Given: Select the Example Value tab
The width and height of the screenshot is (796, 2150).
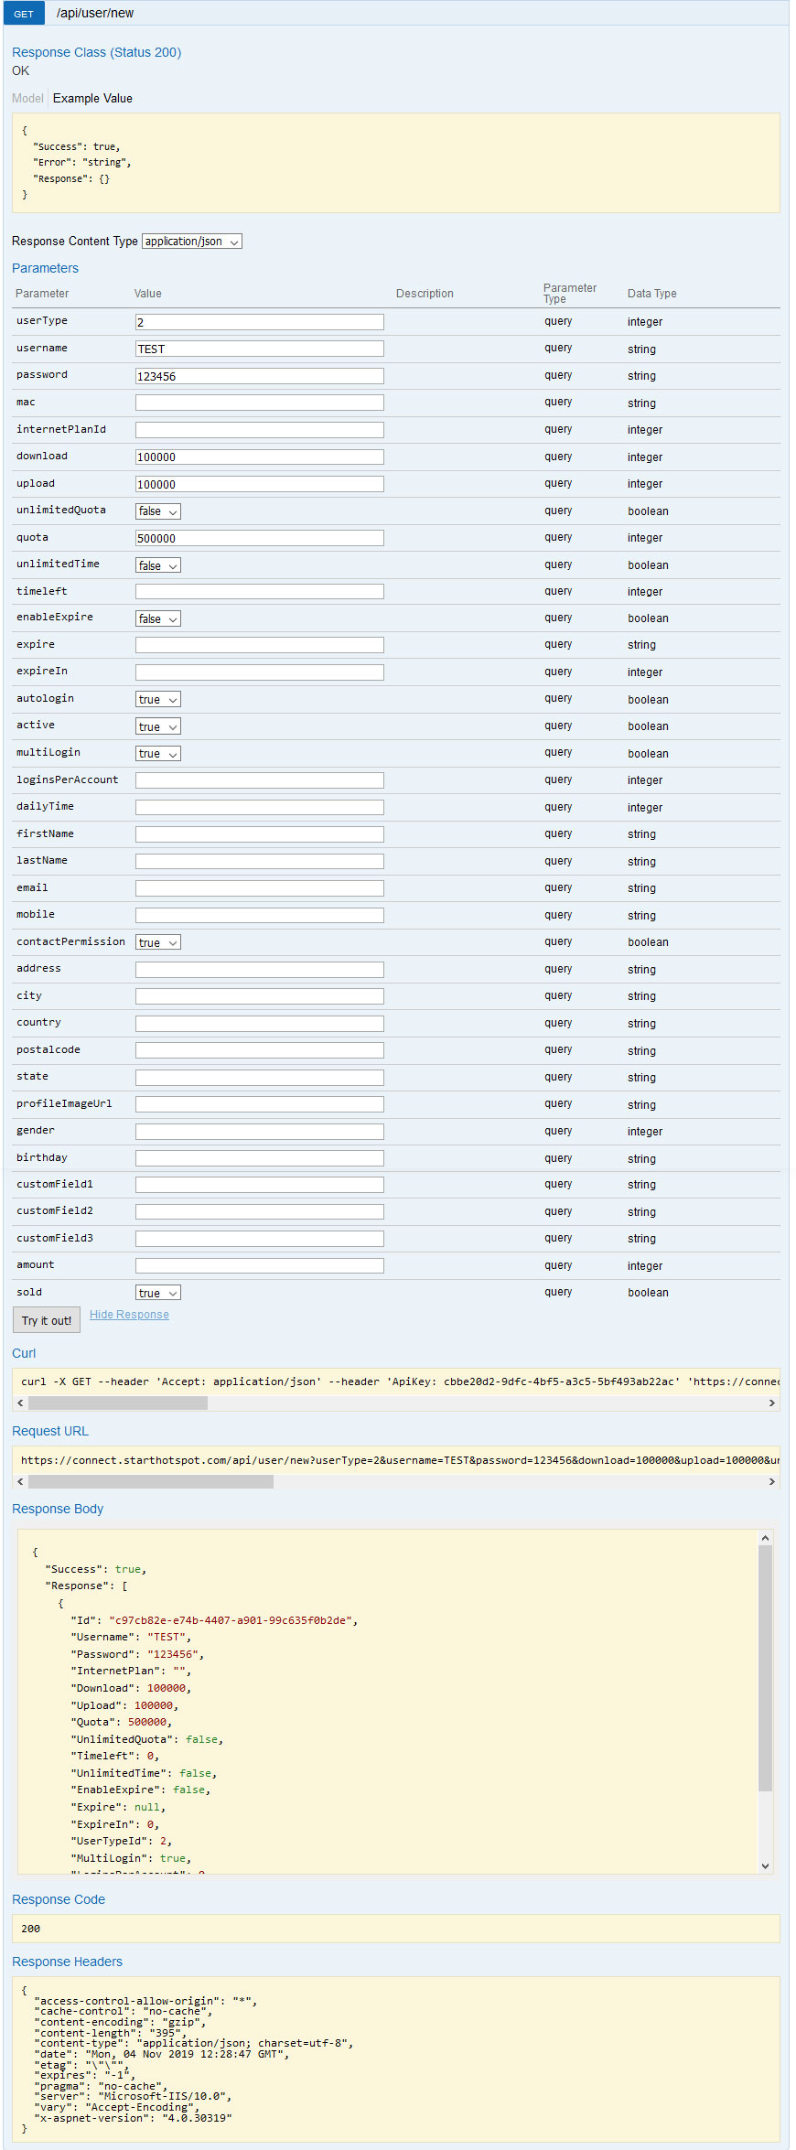Looking at the screenshot, I should (x=92, y=99).
